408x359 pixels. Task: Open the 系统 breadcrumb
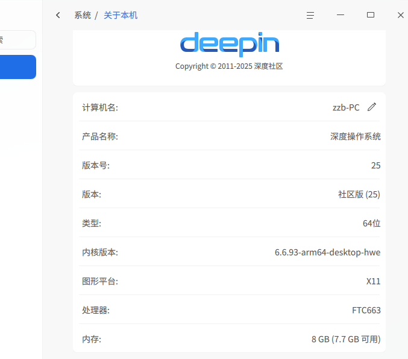(83, 15)
